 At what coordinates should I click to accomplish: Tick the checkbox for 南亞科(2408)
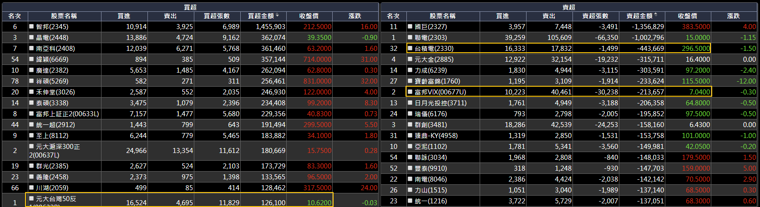pyautogui.click(x=31, y=49)
